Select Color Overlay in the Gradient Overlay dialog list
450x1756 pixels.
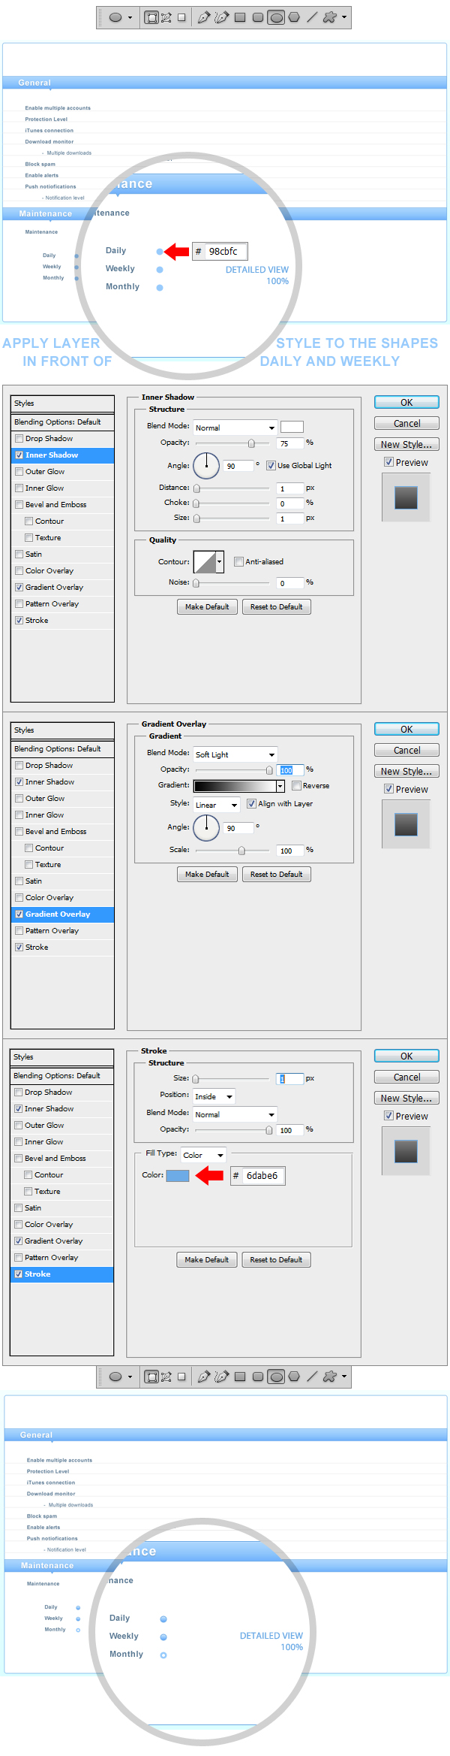[49, 897]
